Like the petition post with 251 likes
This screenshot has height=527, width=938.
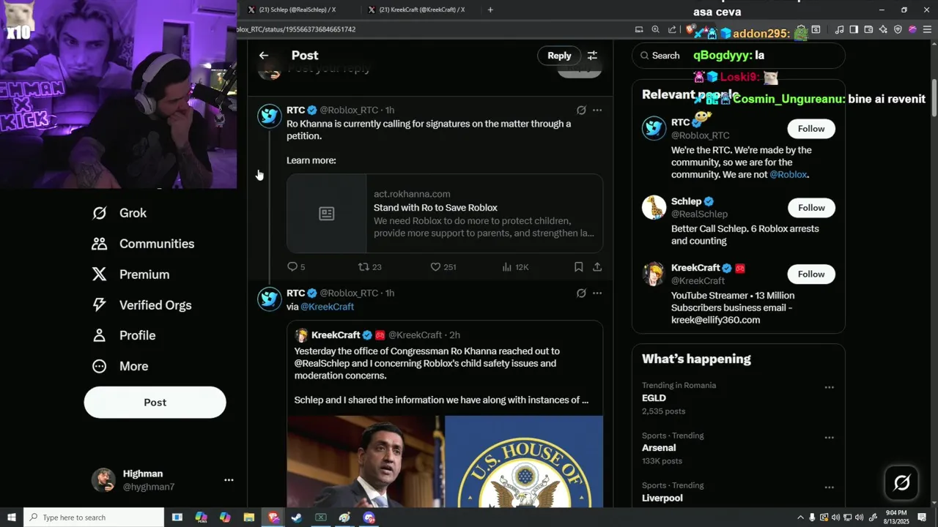[443, 267]
